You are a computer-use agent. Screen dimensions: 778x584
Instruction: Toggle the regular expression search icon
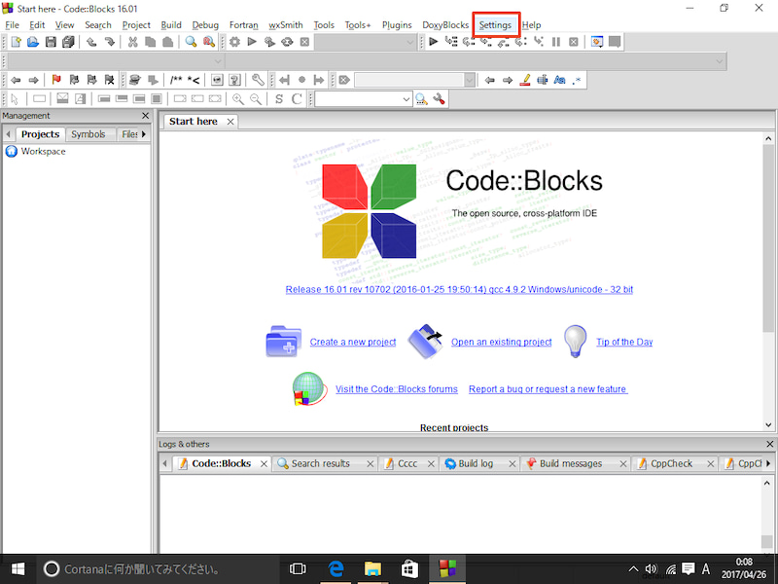[577, 80]
